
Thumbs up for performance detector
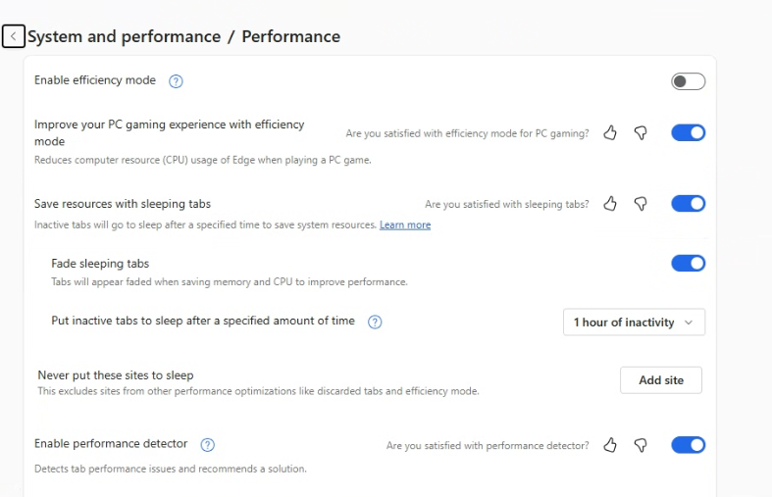click(x=610, y=445)
